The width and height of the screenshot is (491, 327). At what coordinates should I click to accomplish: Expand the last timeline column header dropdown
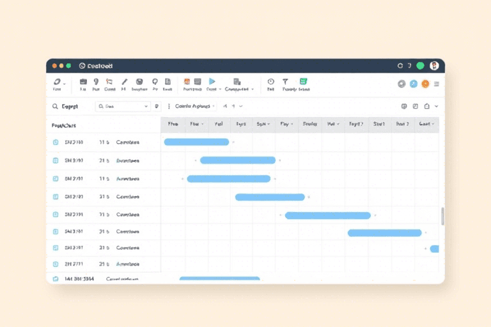tap(433, 124)
